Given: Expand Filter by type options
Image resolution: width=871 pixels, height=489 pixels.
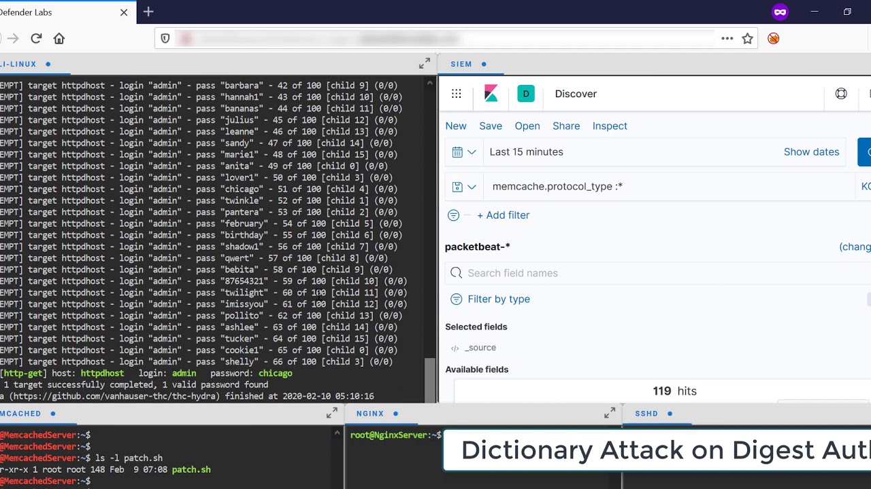Looking at the screenshot, I should (490, 299).
